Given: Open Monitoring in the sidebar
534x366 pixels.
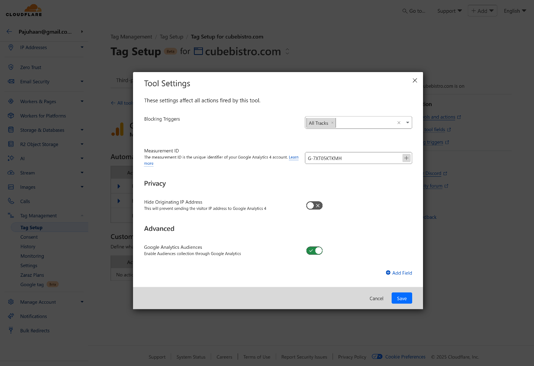Looking at the screenshot, I should pos(32,256).
